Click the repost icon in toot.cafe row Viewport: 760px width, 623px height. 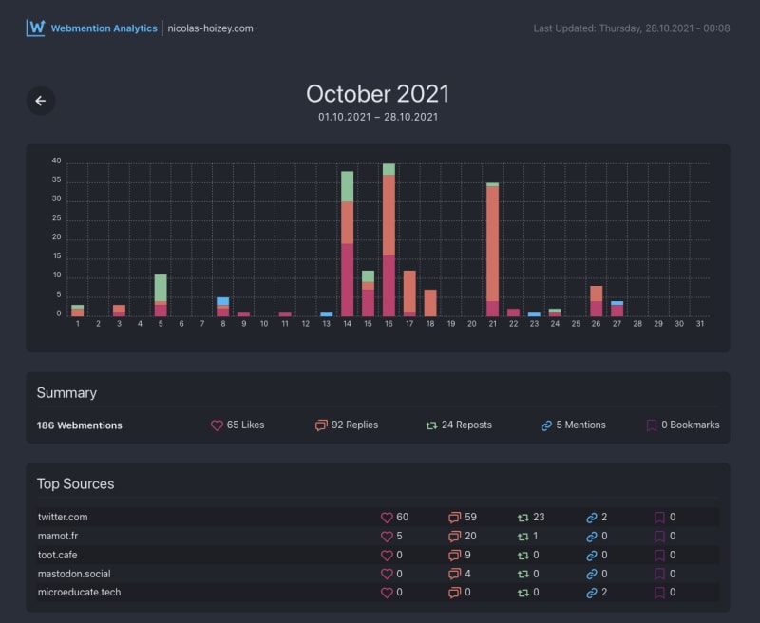coord(523,556)
